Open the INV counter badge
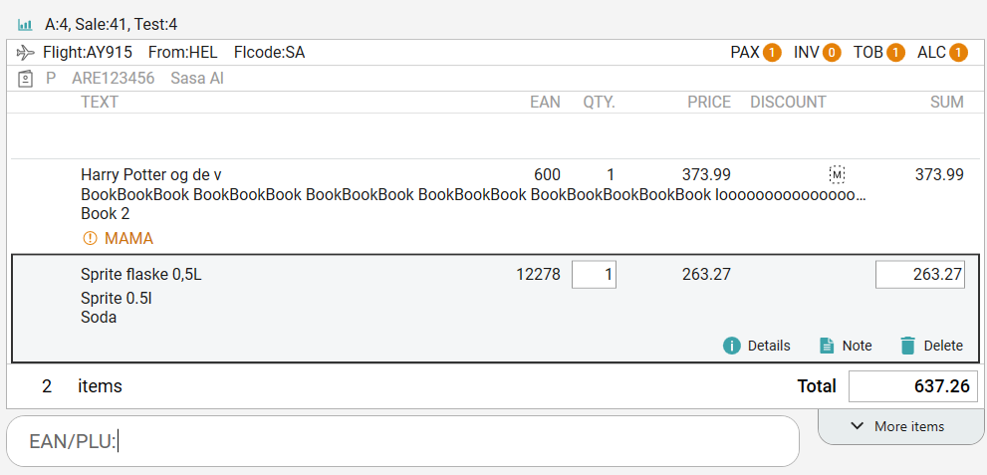 [x=832, y=53]
